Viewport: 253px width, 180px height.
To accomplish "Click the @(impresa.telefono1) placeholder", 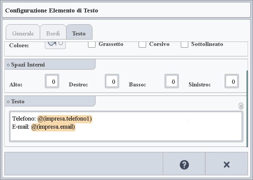I will click(x=65, y=119).
